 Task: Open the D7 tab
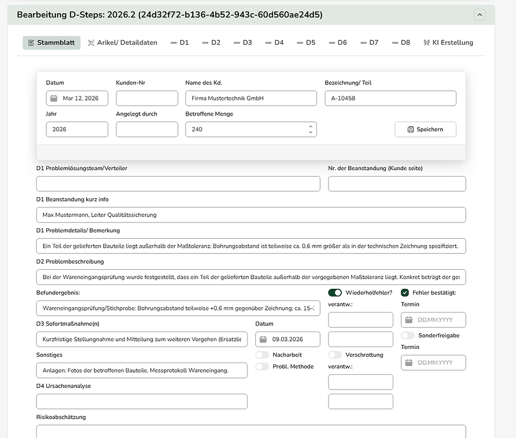369,43
